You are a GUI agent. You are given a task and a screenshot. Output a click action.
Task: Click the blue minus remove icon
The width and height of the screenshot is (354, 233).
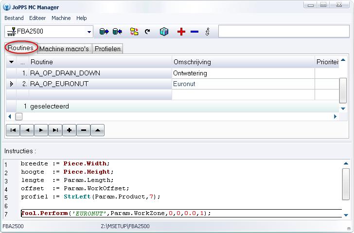(195, 32)
